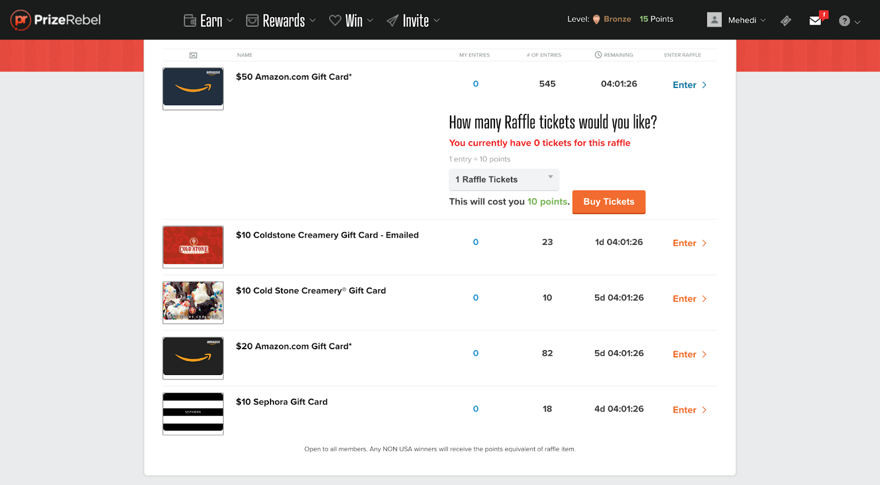Click the $10 Coldstone Creamery Emailed title
Viewport: 880px width, 485px height.
coord(327,235)
